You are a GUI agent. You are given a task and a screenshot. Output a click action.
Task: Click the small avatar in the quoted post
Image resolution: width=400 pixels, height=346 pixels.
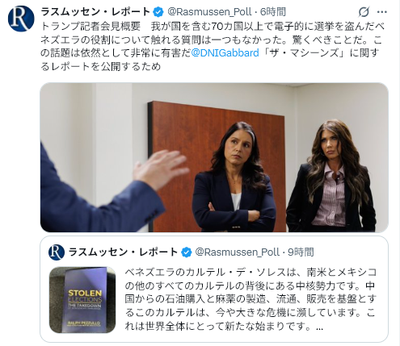57,252
